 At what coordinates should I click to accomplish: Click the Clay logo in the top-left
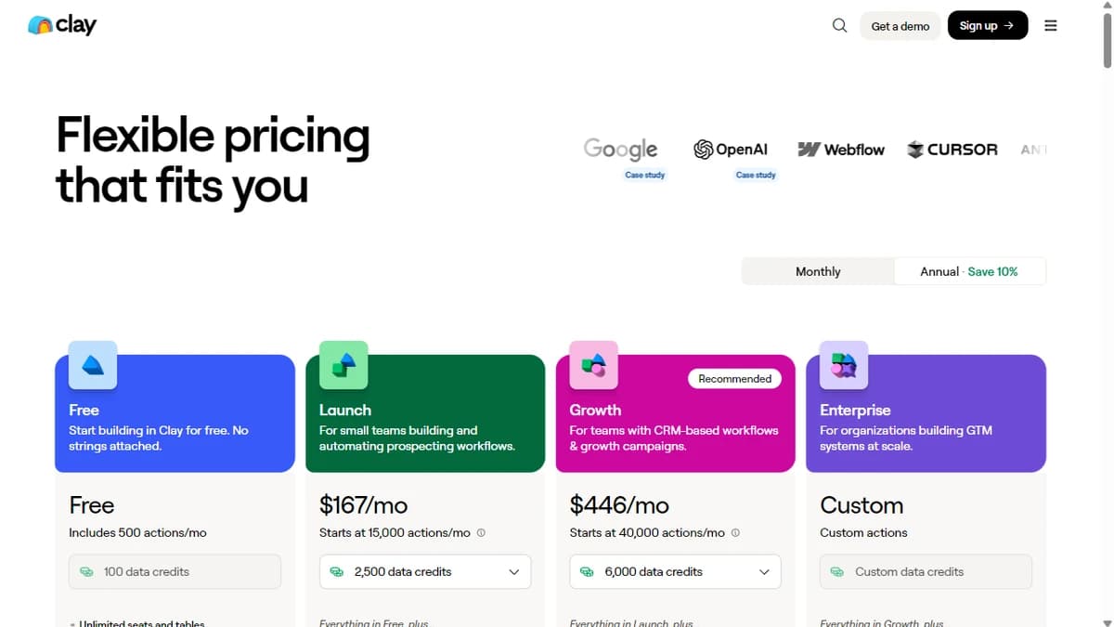(61, 25)
